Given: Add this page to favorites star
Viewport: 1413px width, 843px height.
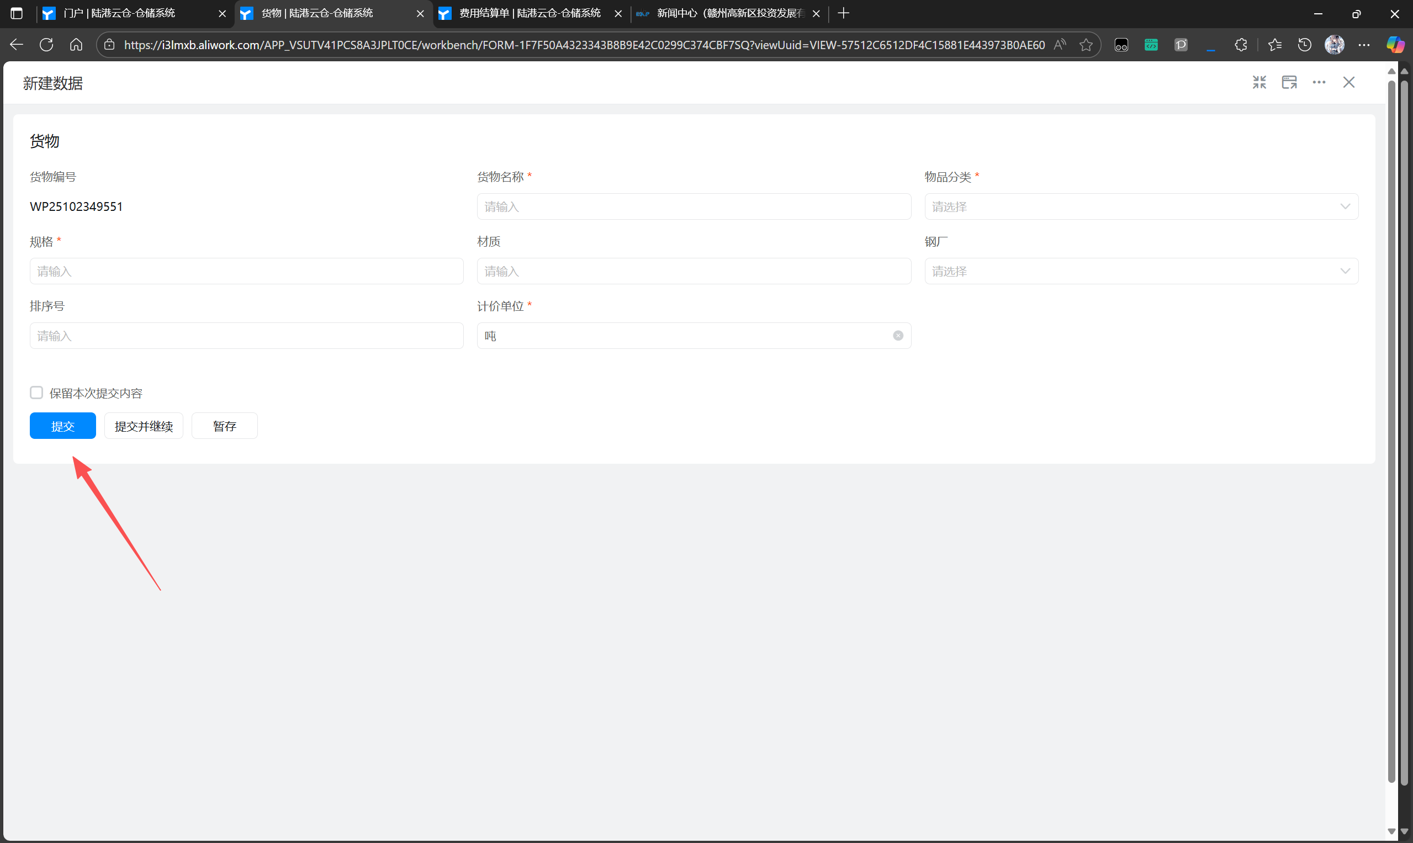Looking at the screenshot, I should coord(1086,45).
